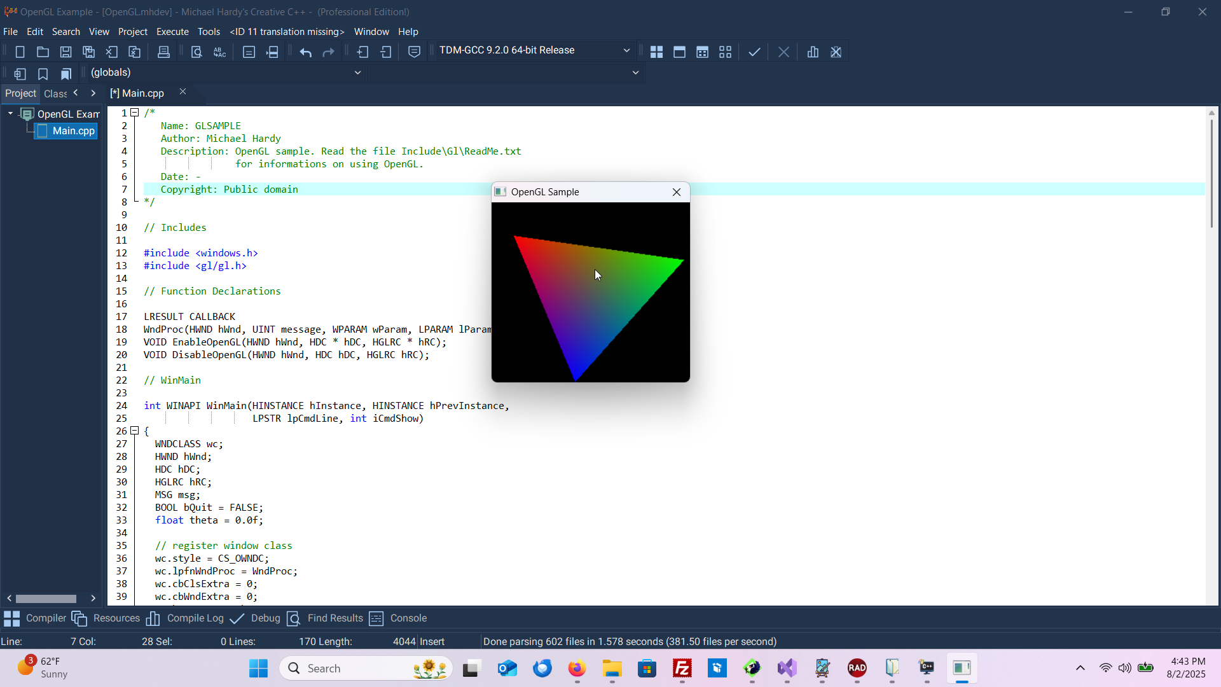Select the Print icon in the toolbar

tap(163, 52)
